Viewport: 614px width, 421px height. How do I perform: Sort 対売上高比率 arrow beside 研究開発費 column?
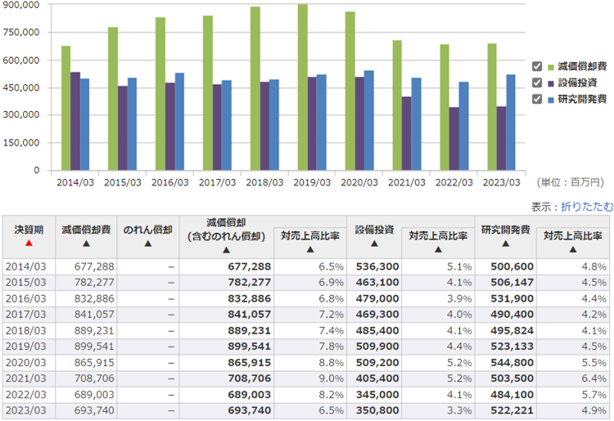(574, 249)
